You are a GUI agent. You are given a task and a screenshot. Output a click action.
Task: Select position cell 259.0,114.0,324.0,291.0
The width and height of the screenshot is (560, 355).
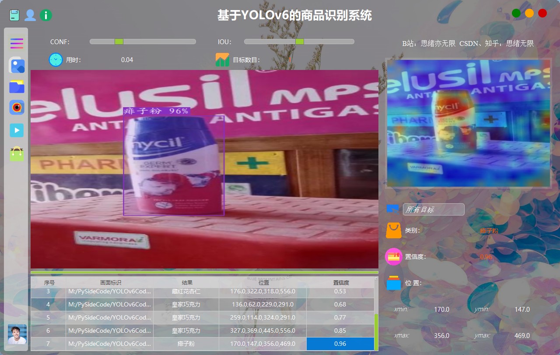point(263,317)
